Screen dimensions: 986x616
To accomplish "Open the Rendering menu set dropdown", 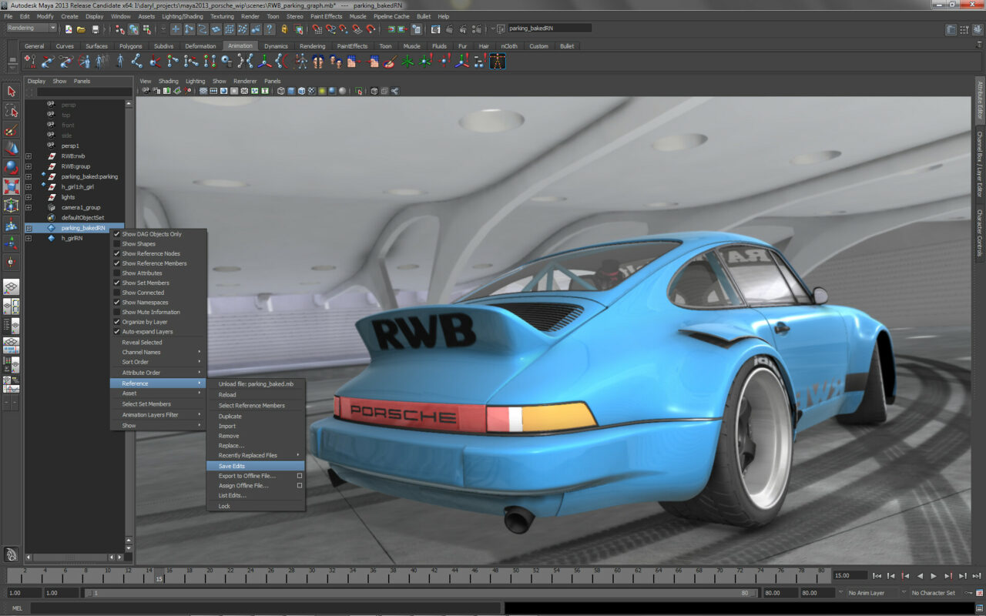I will [31, 28].
